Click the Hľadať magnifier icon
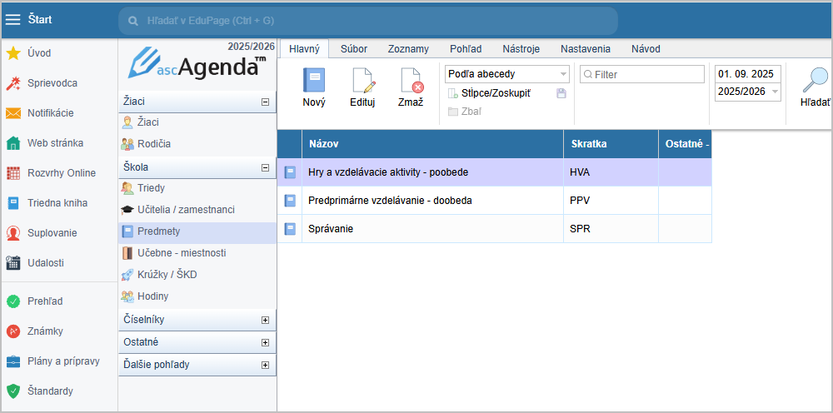This screenshot has width=833, height=413. click(x=815, y=81)
